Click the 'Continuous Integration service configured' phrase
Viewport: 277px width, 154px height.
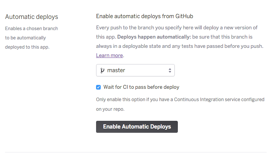(219, 100)
